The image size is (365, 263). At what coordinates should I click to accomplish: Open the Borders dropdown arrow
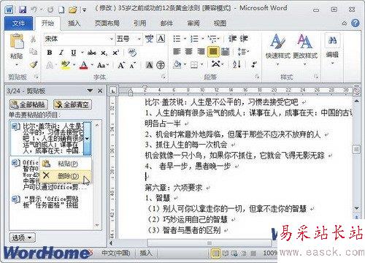[x=202, y=65]
